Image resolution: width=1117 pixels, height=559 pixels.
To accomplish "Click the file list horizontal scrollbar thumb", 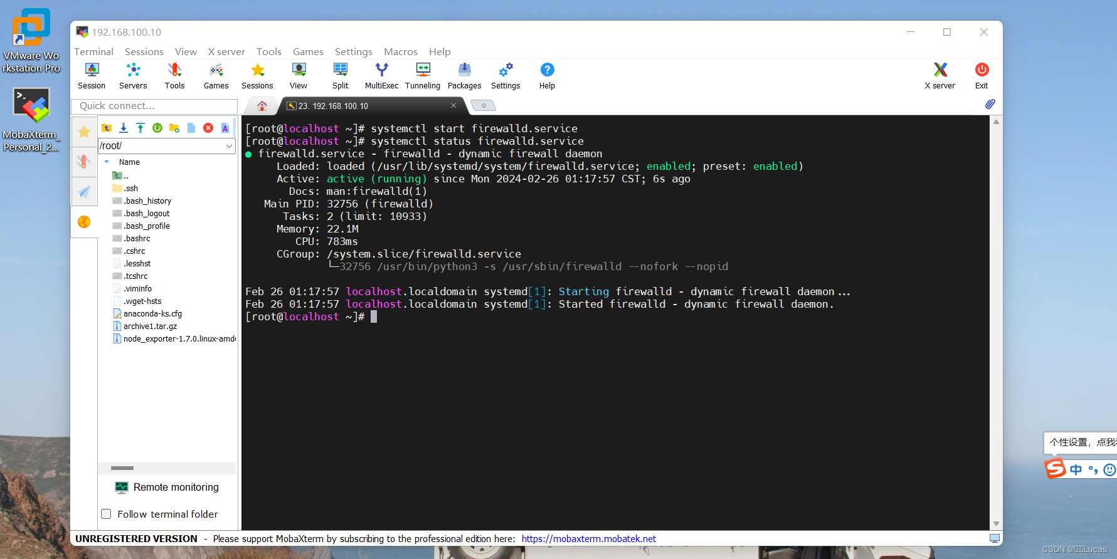I will (x=122, y=468).
